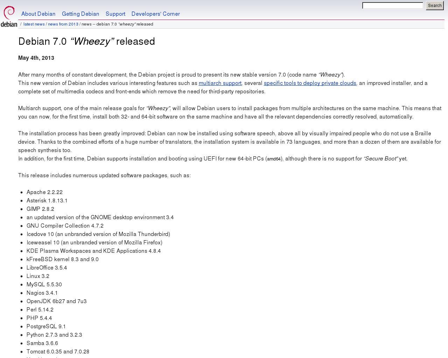Open the About Debian menu
The height and width of the screenshot is (358, 448).
click(38, 14)
